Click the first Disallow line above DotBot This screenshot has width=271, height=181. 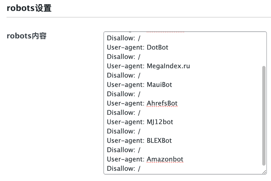coord(123,38)
